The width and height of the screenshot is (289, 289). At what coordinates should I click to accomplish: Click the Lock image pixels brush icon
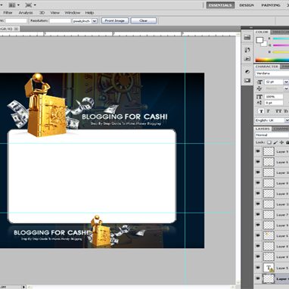275,142
